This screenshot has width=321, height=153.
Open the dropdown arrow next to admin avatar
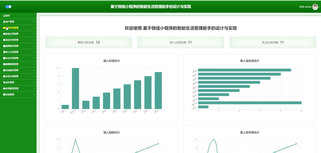pyautogui.click(x=319, y=7)
